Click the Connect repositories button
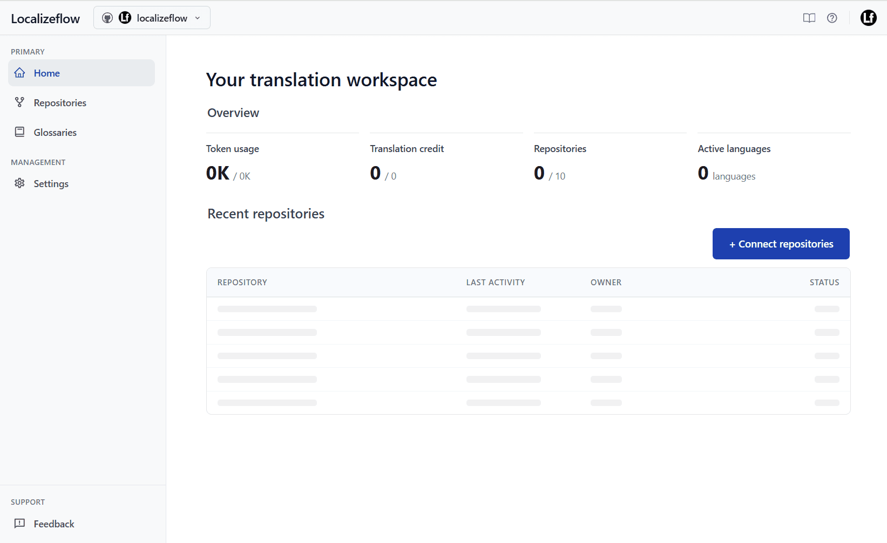The height and width of the screenshot is (543, 887). (x=781, y=243)
